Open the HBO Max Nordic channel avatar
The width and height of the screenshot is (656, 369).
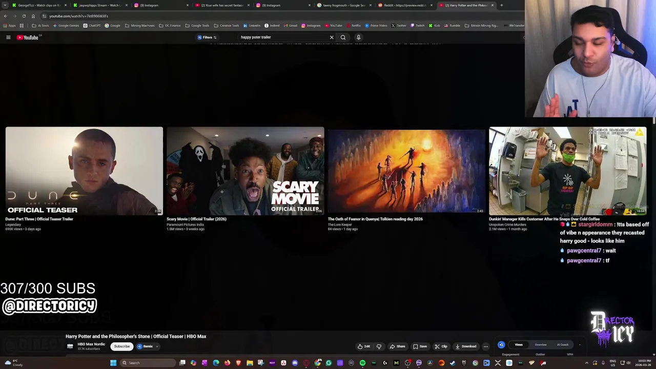(x=70, y=346)
